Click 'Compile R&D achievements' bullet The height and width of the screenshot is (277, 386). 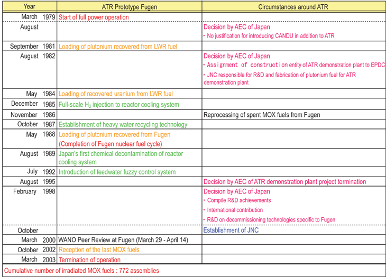[x=237, y=200]
